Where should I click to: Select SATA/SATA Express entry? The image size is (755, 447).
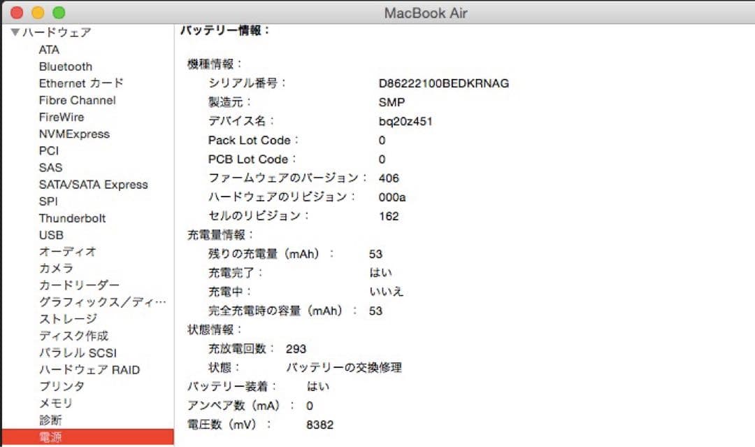tap(94, 185)
